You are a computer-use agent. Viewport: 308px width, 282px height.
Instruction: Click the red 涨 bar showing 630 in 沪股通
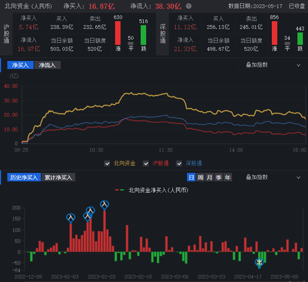coord(118,33)
